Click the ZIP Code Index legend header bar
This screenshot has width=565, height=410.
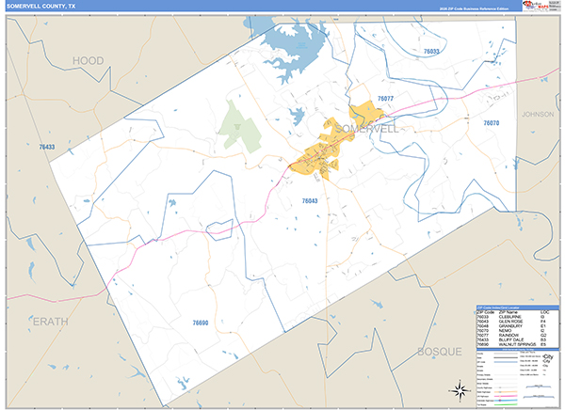pos(517,308)
